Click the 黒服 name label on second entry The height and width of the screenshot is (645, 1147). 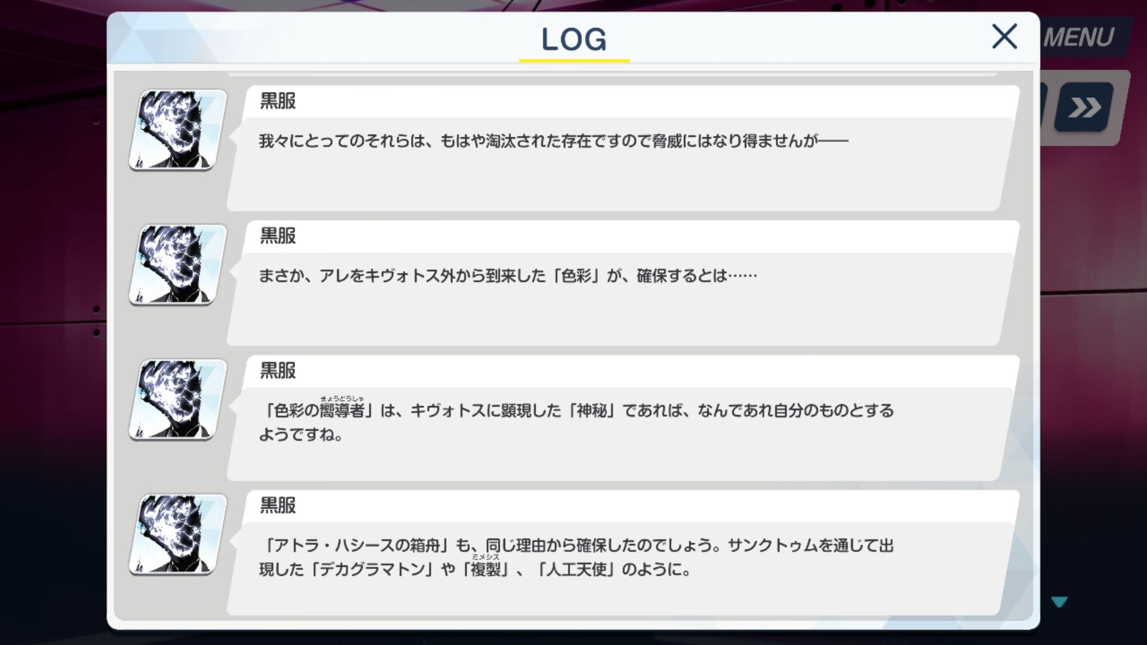coord(278,236)
